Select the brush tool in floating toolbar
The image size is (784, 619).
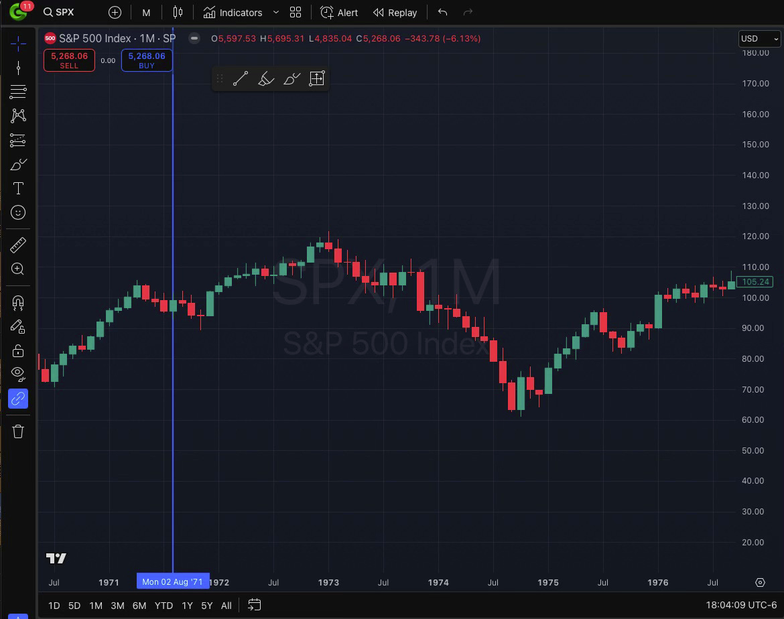click(291, 78)
